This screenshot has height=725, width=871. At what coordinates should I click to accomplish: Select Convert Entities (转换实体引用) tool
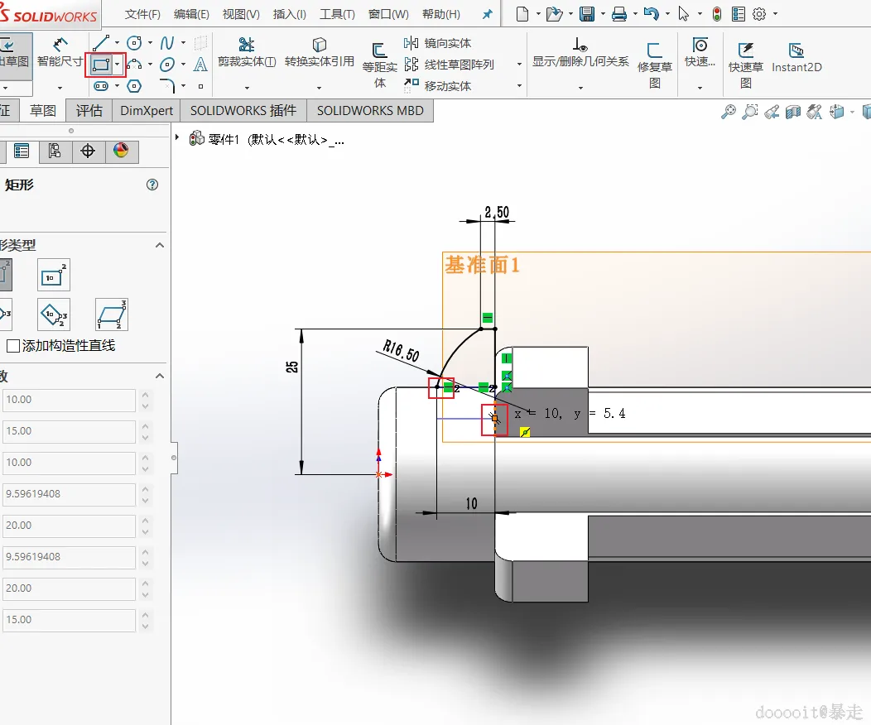pos(319,52)
